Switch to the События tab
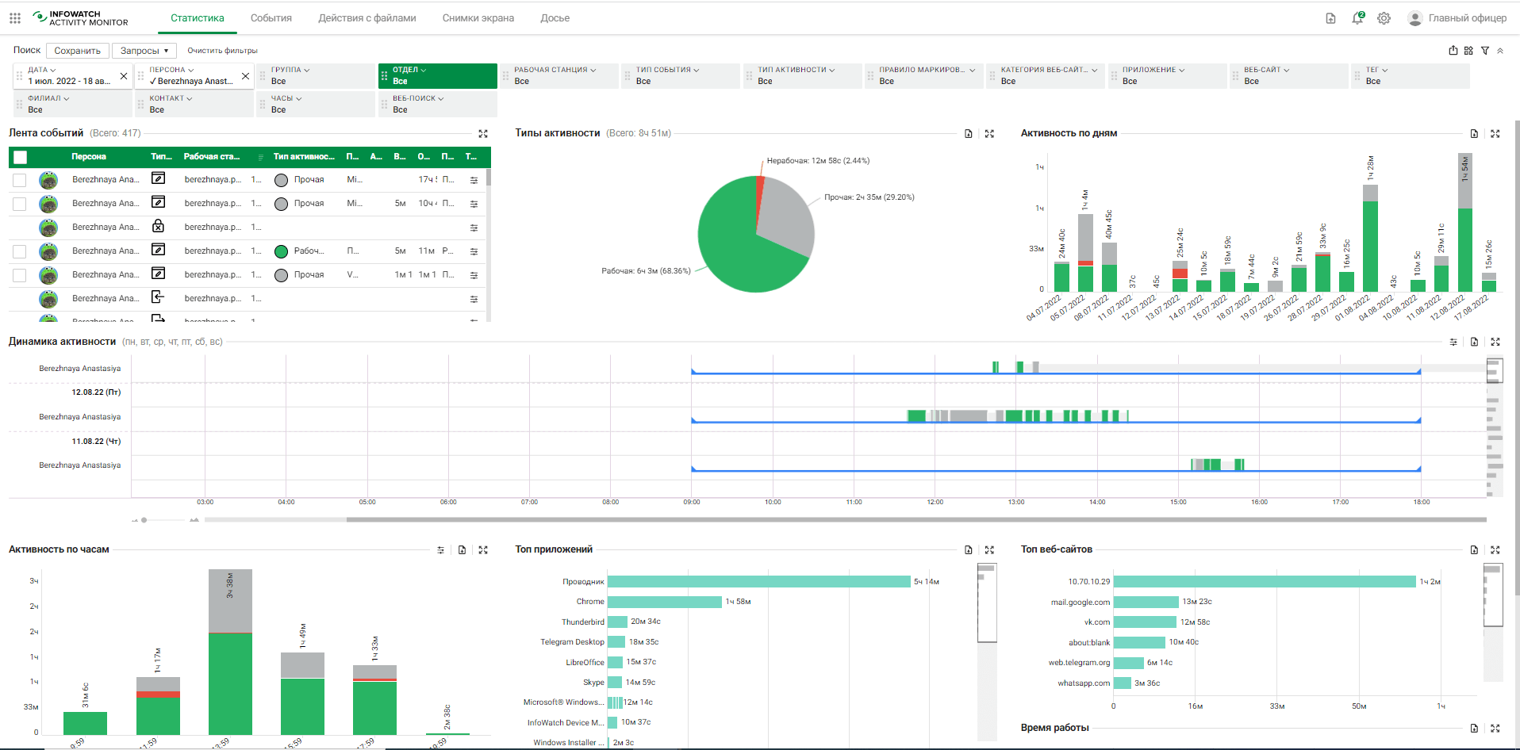 271,18
